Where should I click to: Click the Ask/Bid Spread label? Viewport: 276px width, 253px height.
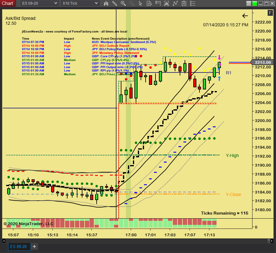point(21,18)
